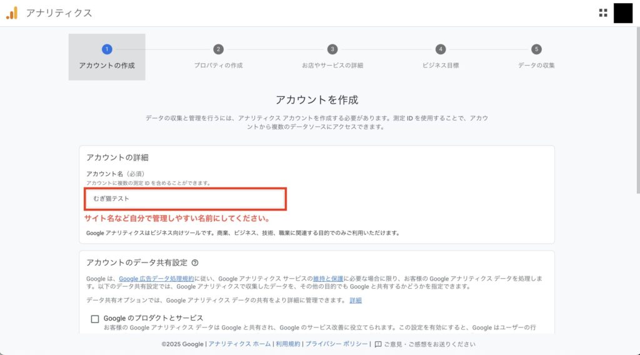Open アナリティクス ホーム footer link
The width and height of the screenshot is (640, 355).
(239, 344)
